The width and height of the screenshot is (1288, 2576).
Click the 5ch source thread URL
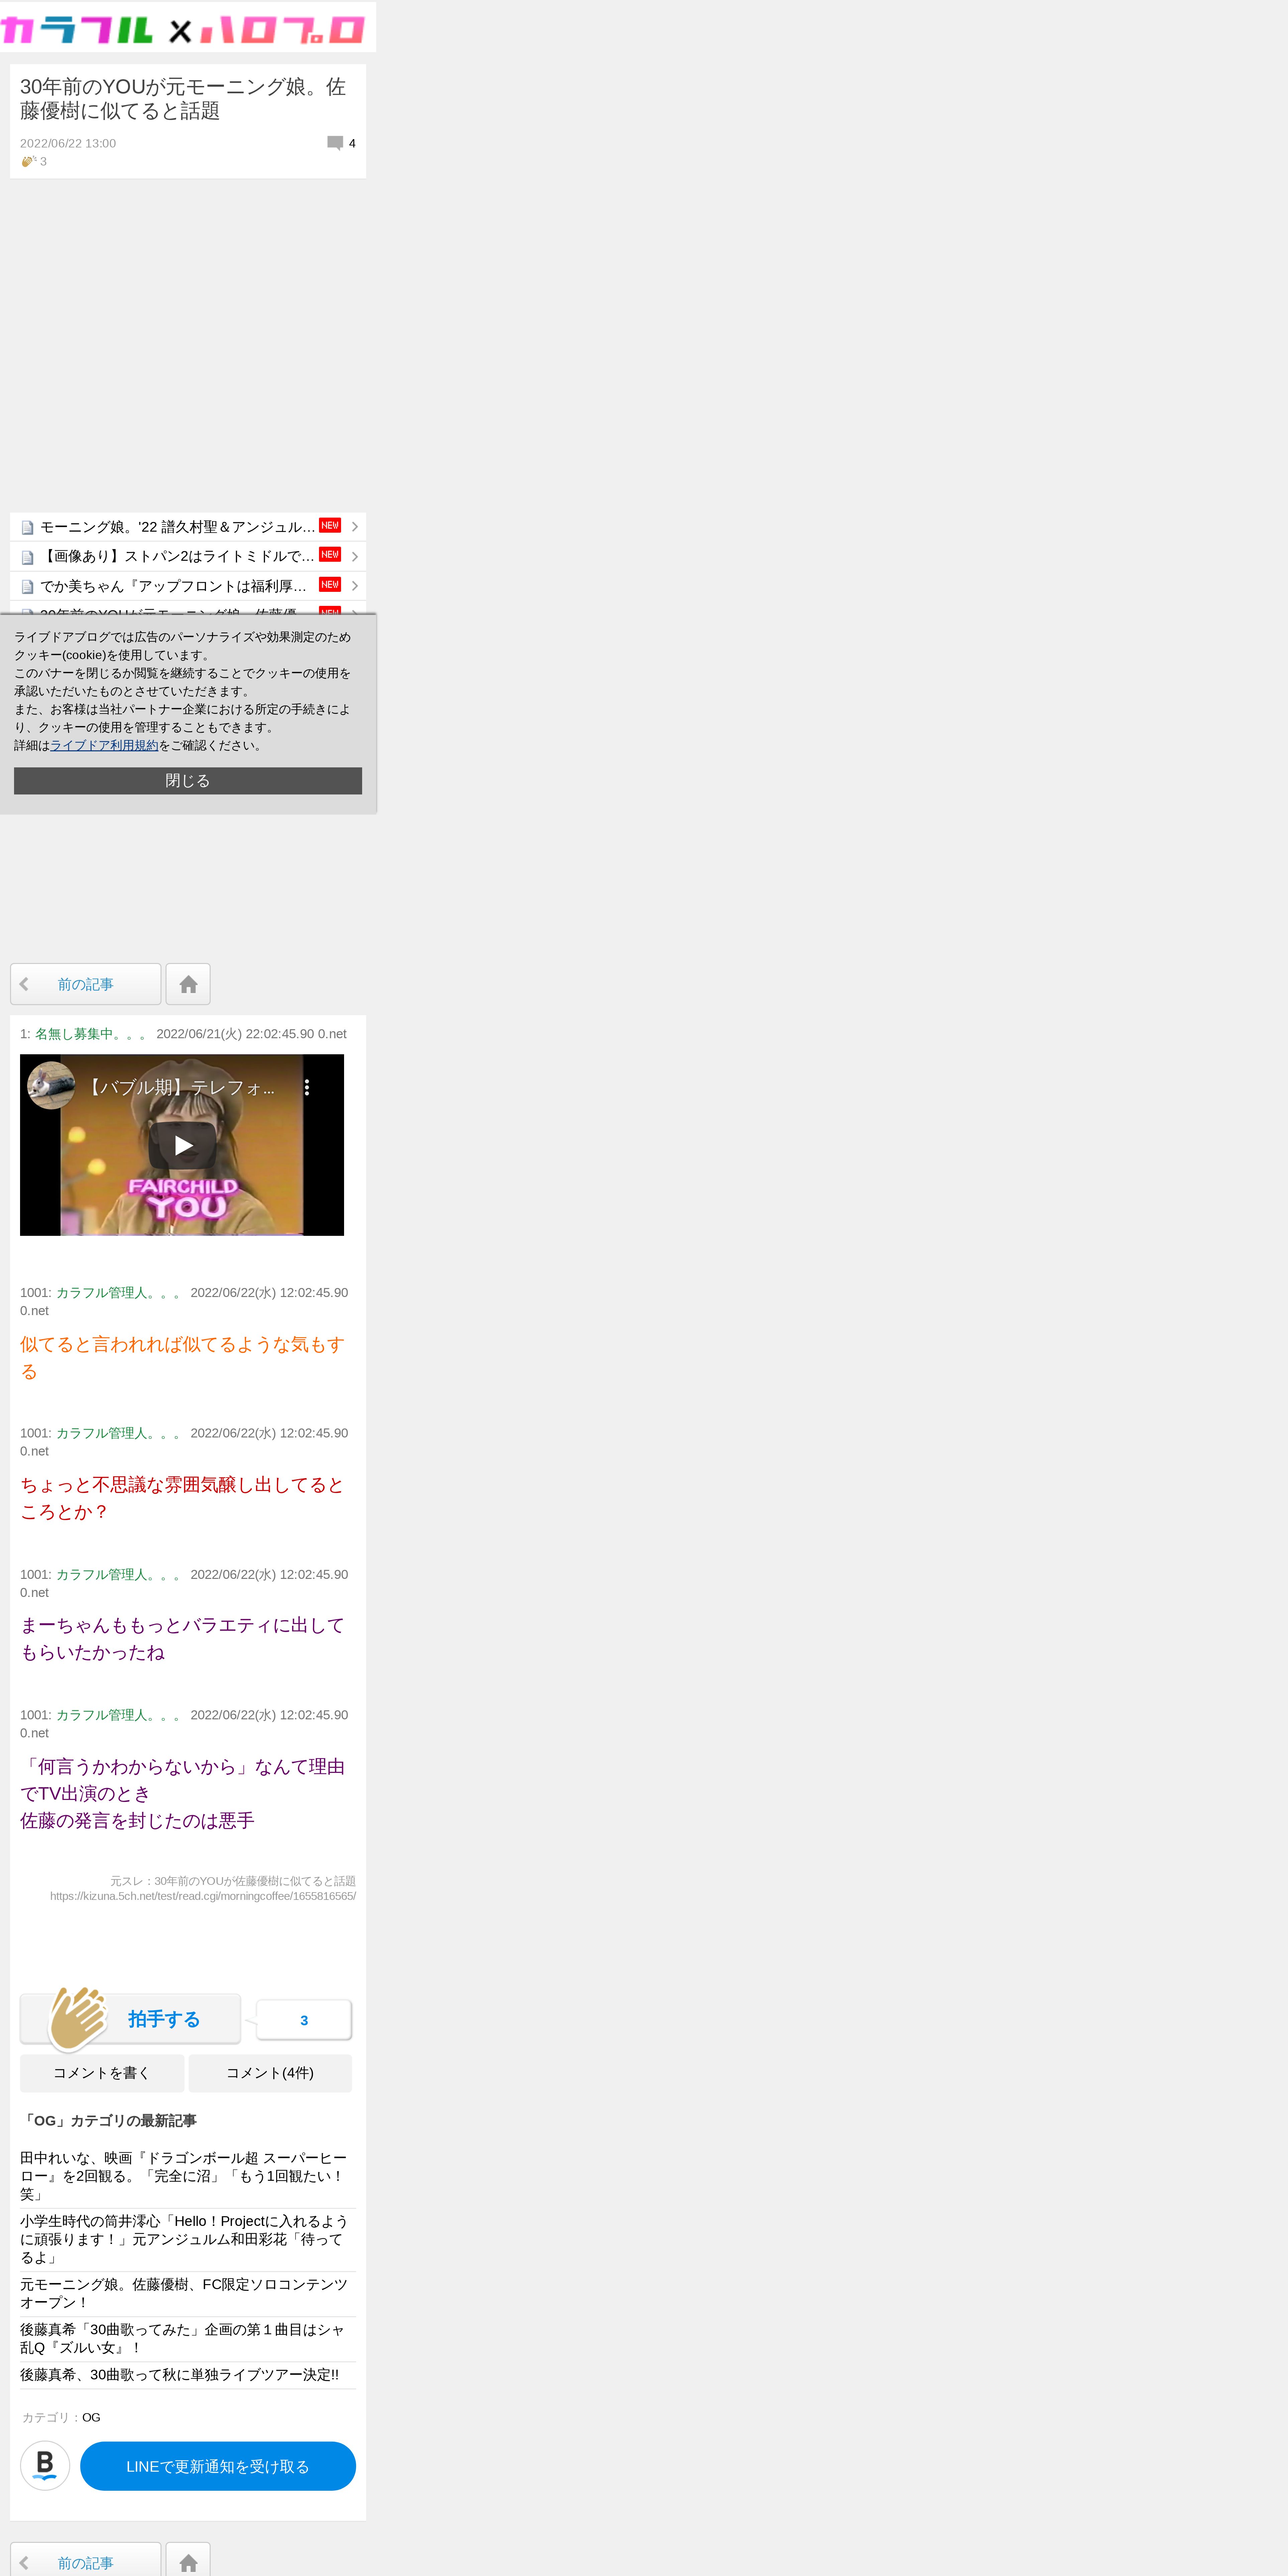(203, 1896)
